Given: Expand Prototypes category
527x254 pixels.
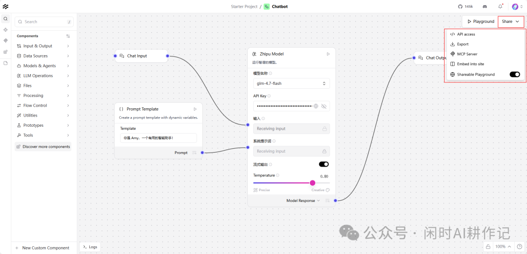Looking at the screenshot, I should click(44, 125).
